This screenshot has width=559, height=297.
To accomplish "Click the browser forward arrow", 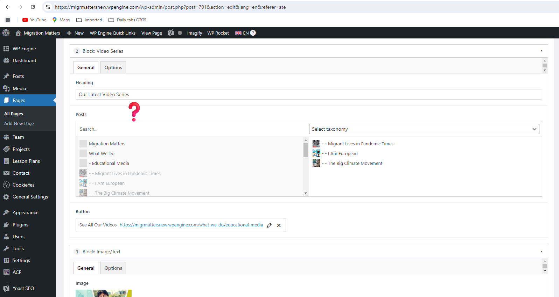I will (x=20, y=7).
